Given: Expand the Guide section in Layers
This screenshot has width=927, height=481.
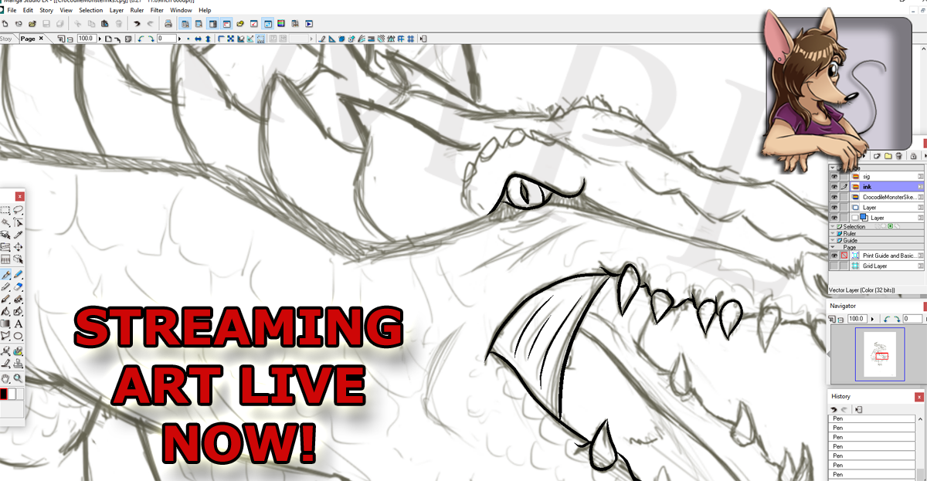Looking at the screenshot, I should 833,240.
